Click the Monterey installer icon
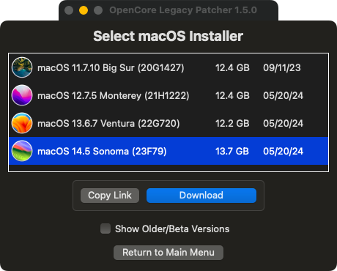The image size is (337, 271). coord(22,95)
